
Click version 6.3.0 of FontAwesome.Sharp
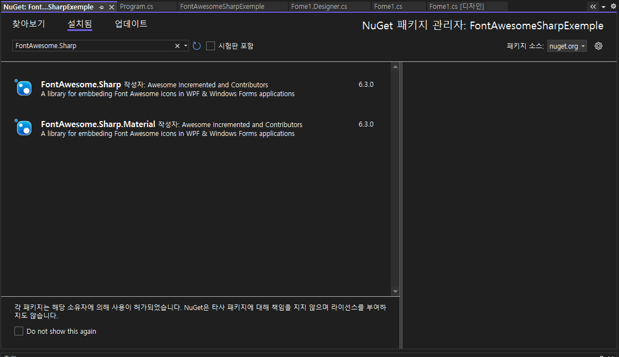366,85
